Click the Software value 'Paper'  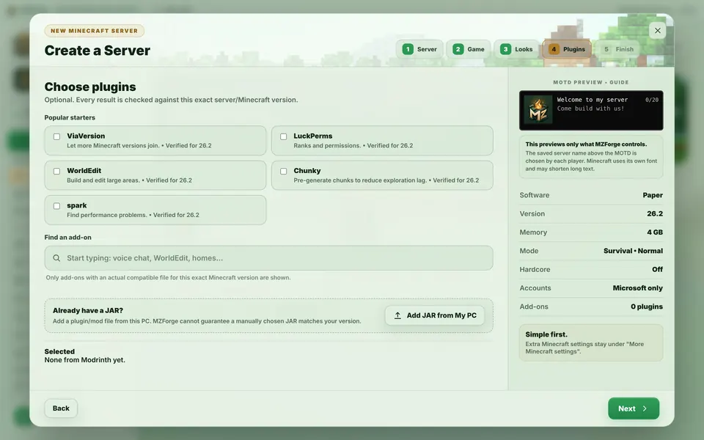pyautogui.click(x=653, y=195)
